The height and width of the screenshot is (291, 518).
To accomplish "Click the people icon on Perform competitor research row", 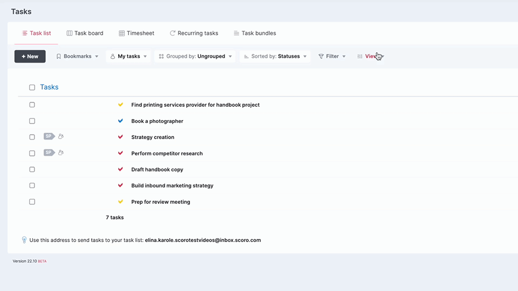I will (61, 153).
